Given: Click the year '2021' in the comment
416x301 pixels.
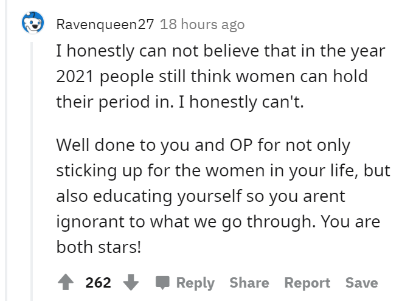Looking at the screenshot, I should [75, 77].
